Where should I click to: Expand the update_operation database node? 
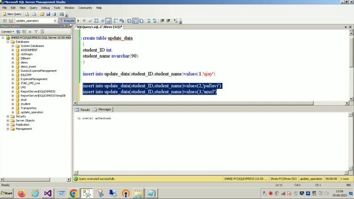[x=13, y=112]
